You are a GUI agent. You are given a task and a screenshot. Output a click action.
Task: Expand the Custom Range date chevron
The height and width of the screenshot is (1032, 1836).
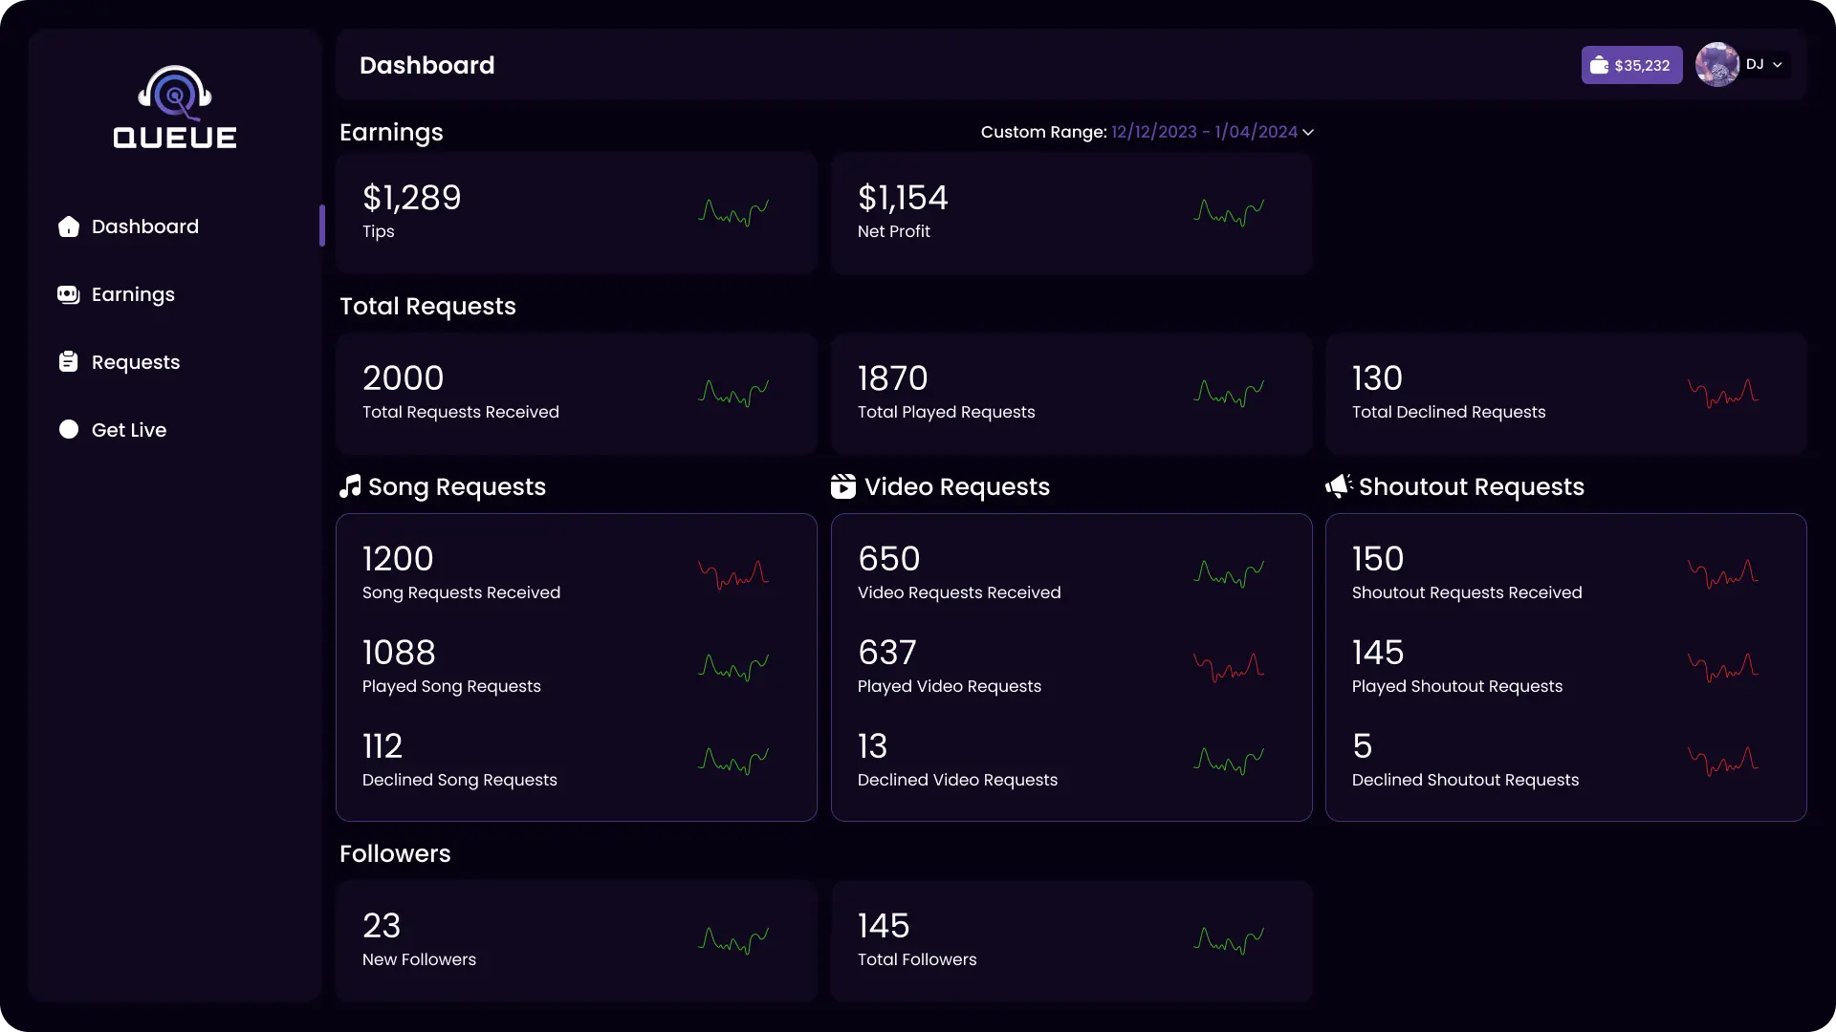[x=1308, y=133]
